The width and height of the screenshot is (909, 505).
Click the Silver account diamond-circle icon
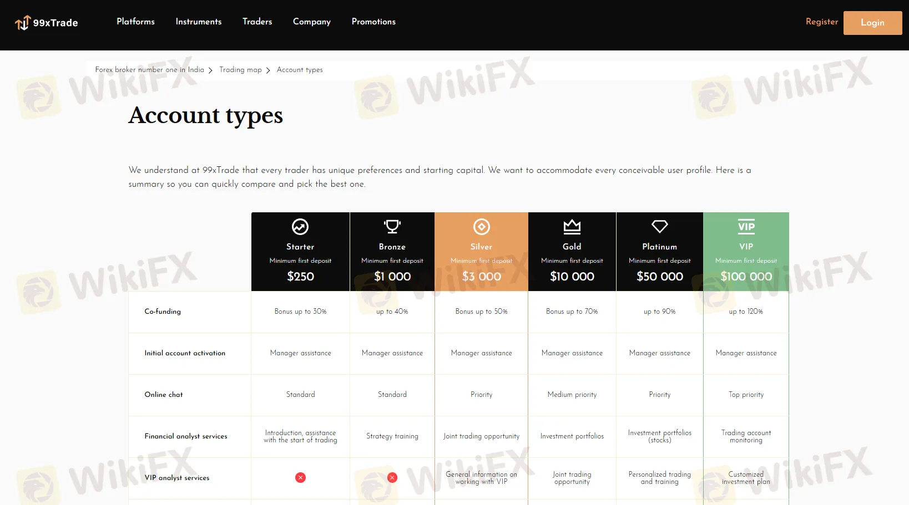coord(481,227)
